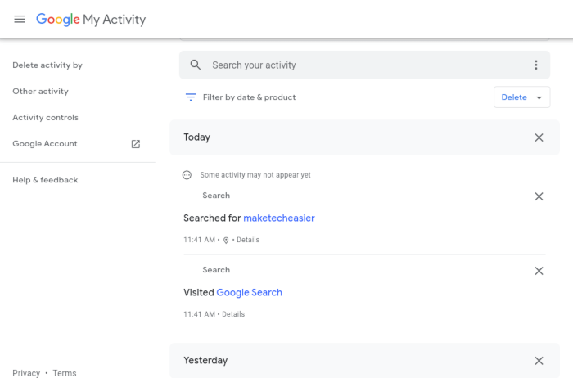Click the magnifier search icon
Screen dimensions: 573x378
pos(196,65)
